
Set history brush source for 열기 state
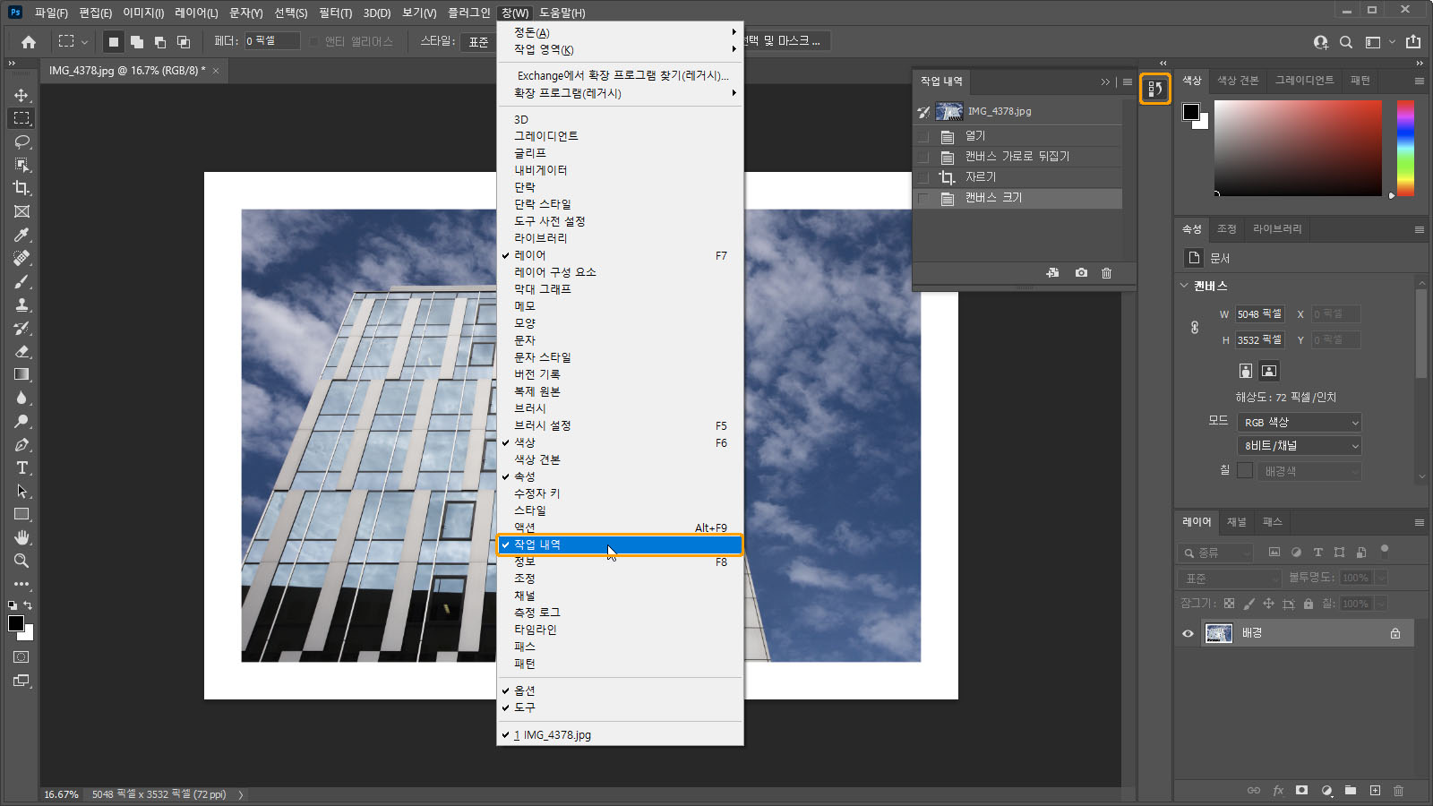[x=923, y=136]
